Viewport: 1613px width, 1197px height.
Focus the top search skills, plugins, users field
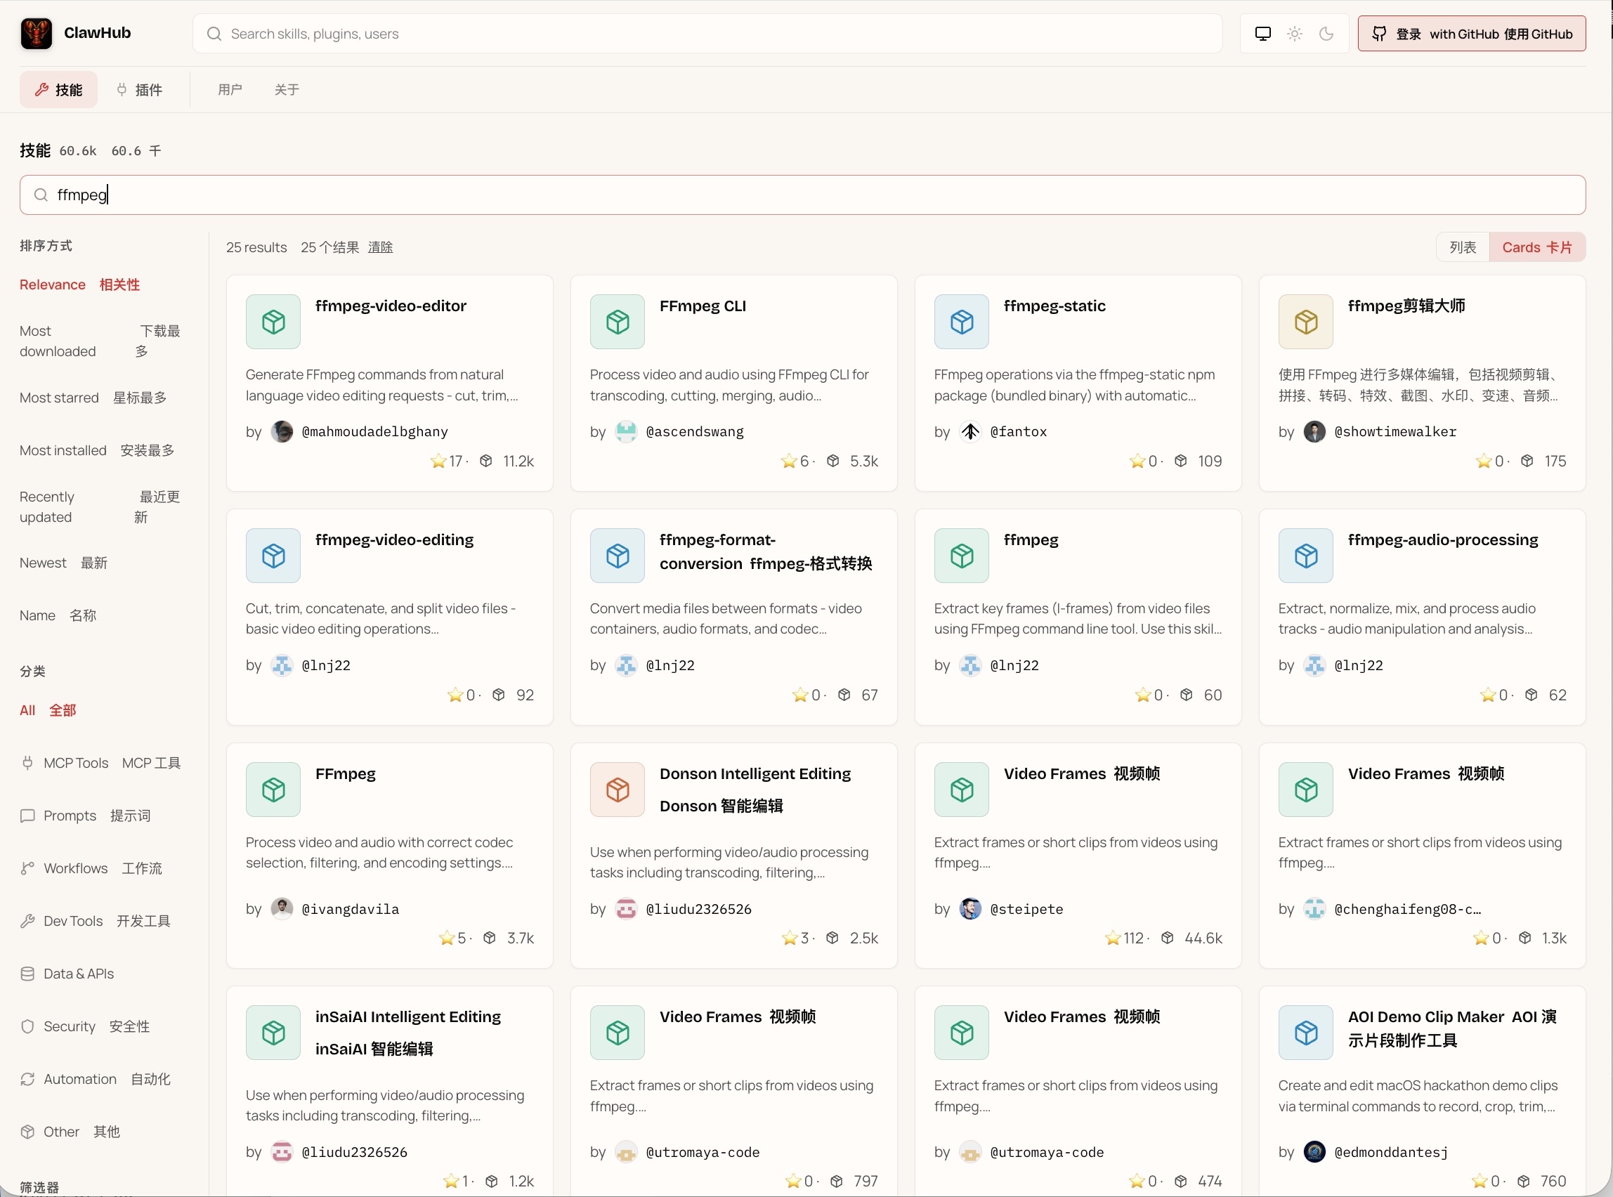pyautogui.click(x=707, y=33)
